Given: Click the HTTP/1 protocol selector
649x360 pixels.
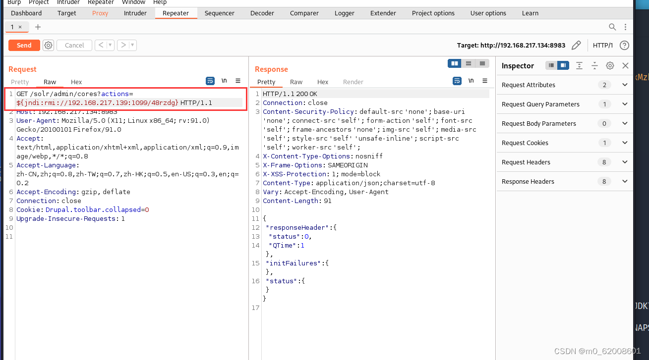Looking at the screenshot, I should 603,45.
